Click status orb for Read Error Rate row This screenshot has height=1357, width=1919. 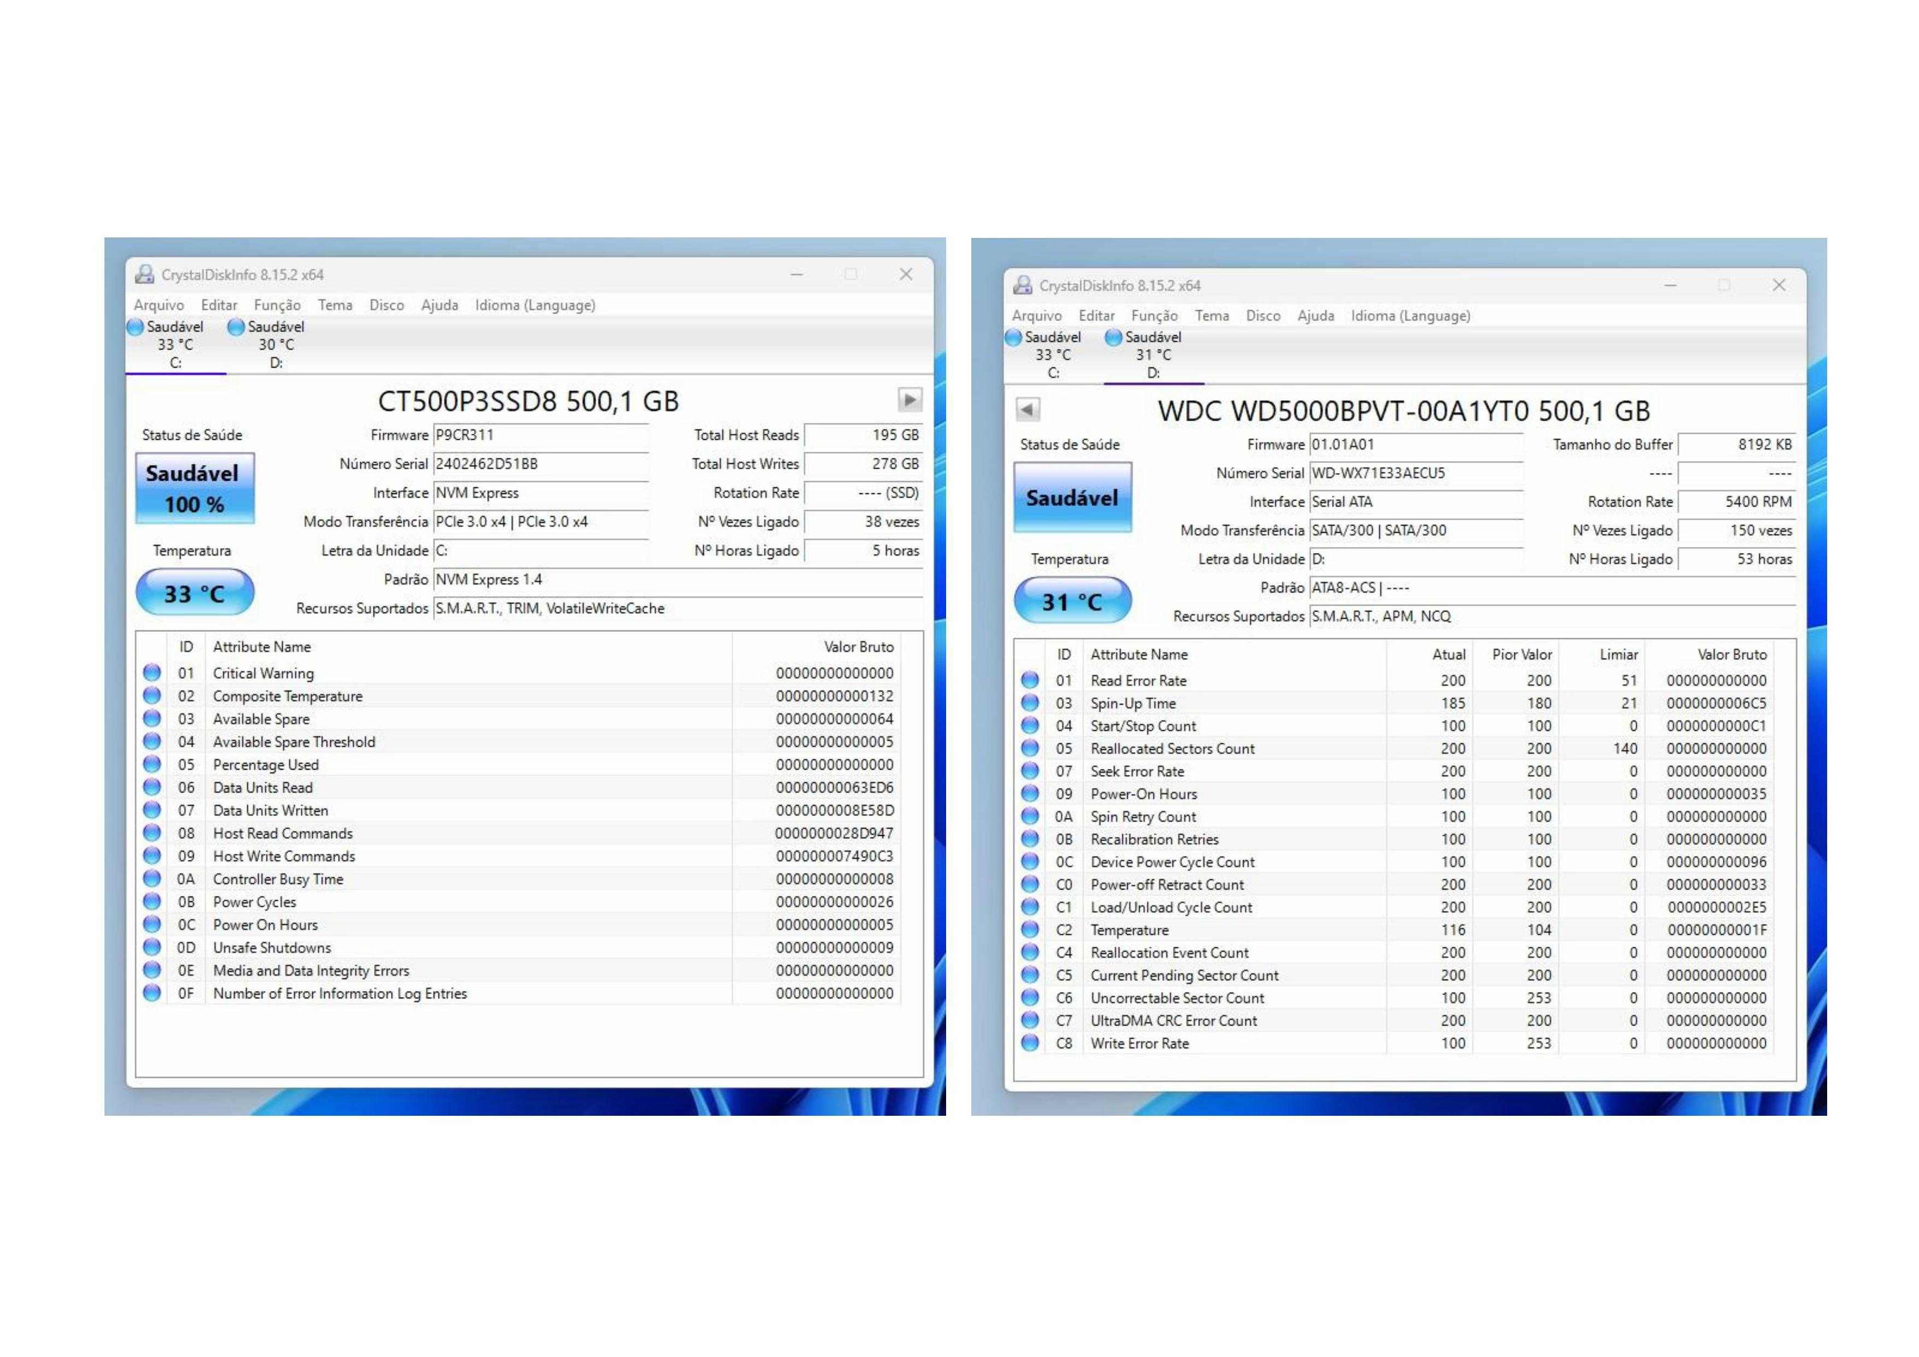pyautogui.click(x=1030, y=680)
